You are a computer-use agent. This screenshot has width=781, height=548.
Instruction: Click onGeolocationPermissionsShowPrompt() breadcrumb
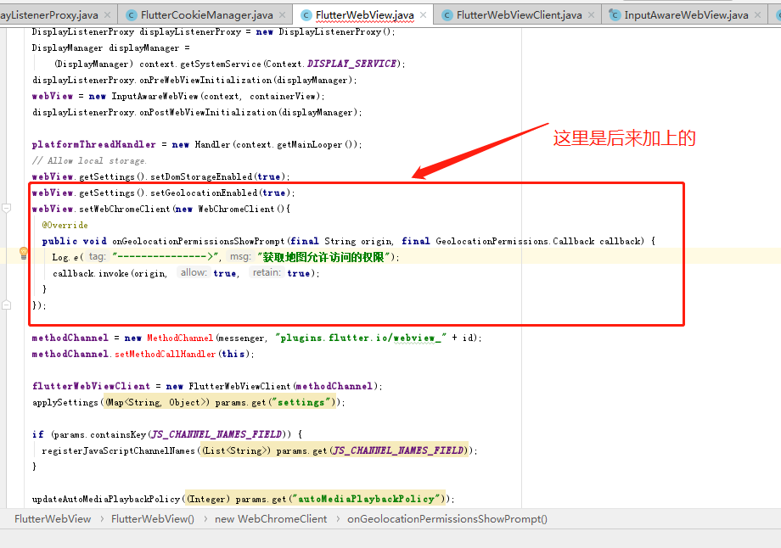[x=447, y=518]
